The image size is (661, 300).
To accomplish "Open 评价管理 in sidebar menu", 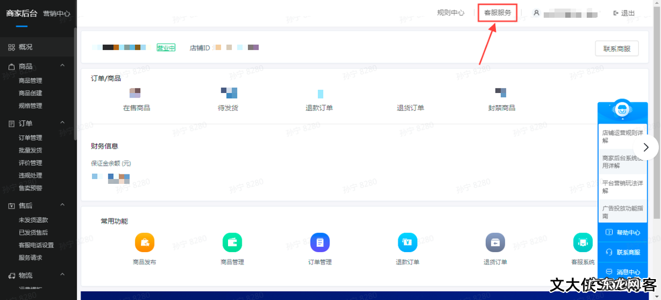I will pos(30,163).
